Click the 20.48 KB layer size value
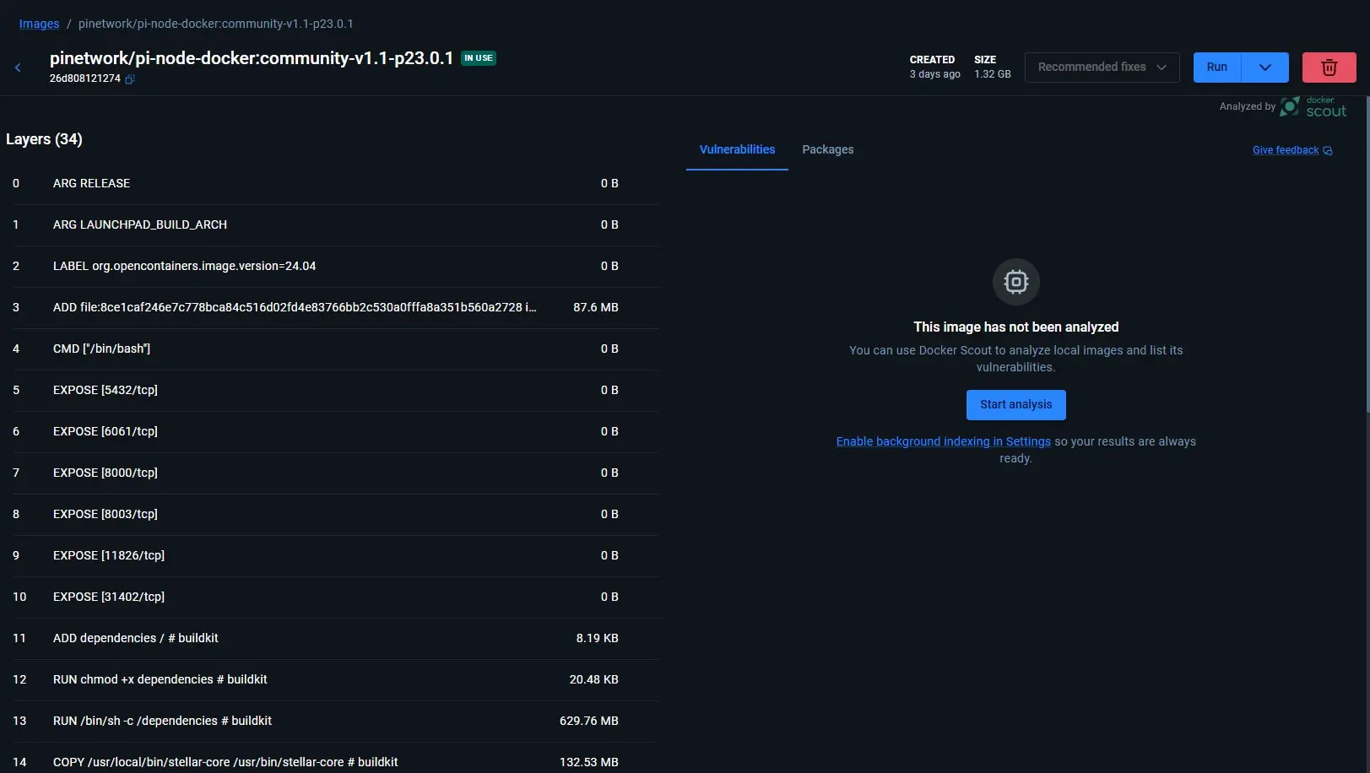Screen dimensions: 1370x773 [594, 680]
